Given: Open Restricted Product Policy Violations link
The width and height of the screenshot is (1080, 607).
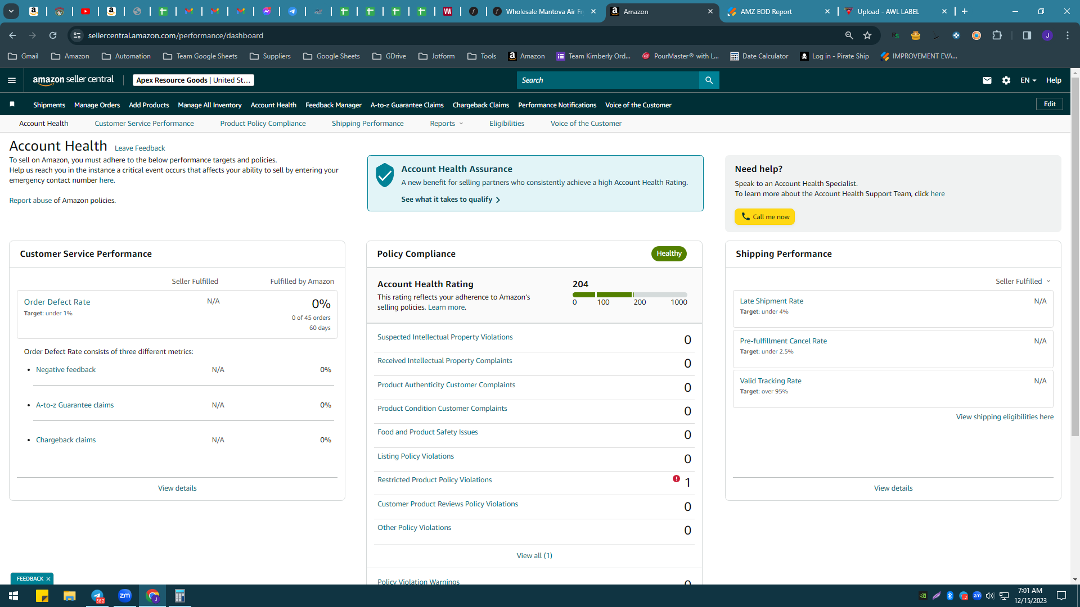Looking at the screenshot, I should [x=434, y=480].
